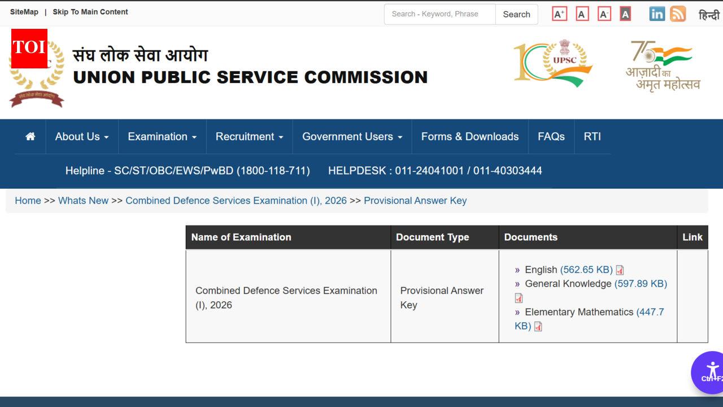Open the Examination dropdown menu

162,136
